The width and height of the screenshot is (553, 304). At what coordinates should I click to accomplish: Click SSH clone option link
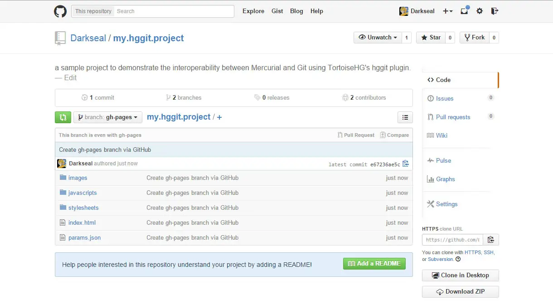pyautogui.click(x=488, y=252)
